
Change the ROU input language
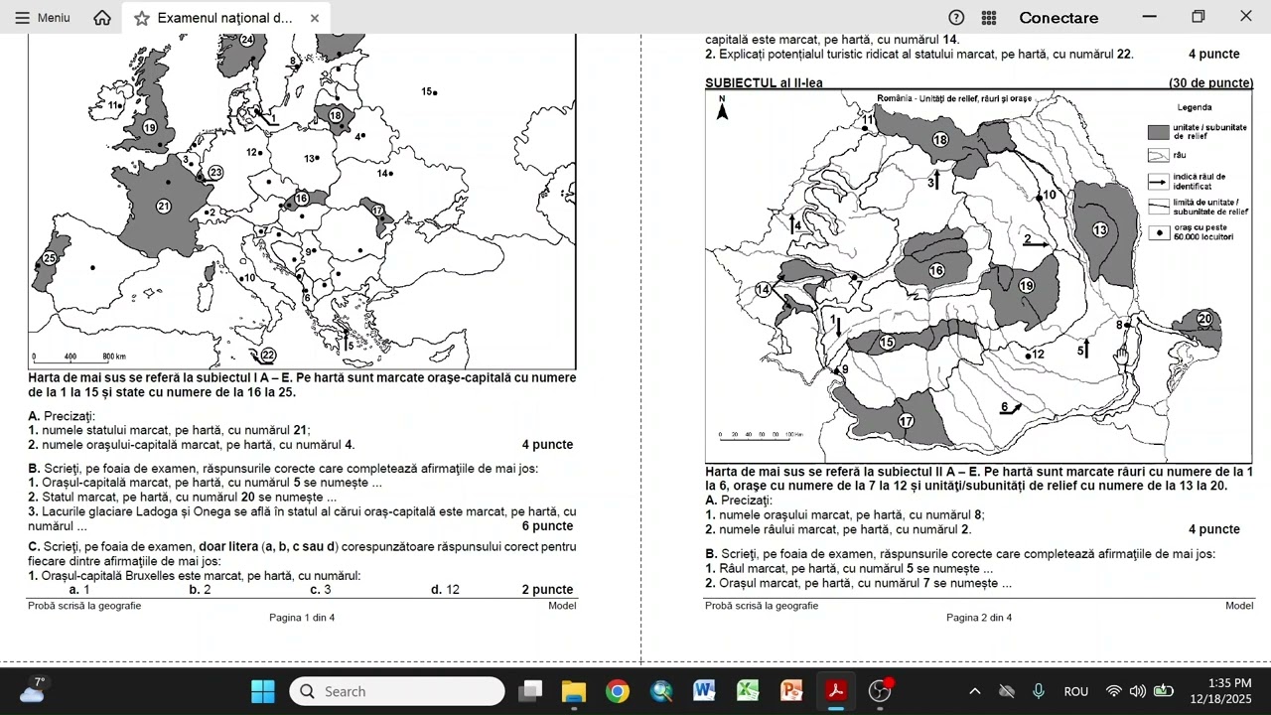pos(1076,691)
